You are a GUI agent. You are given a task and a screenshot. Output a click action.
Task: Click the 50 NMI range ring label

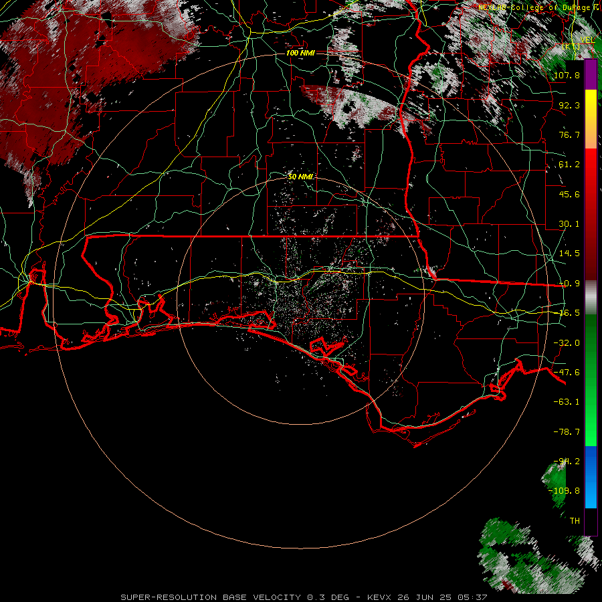(x=300, y=177)
